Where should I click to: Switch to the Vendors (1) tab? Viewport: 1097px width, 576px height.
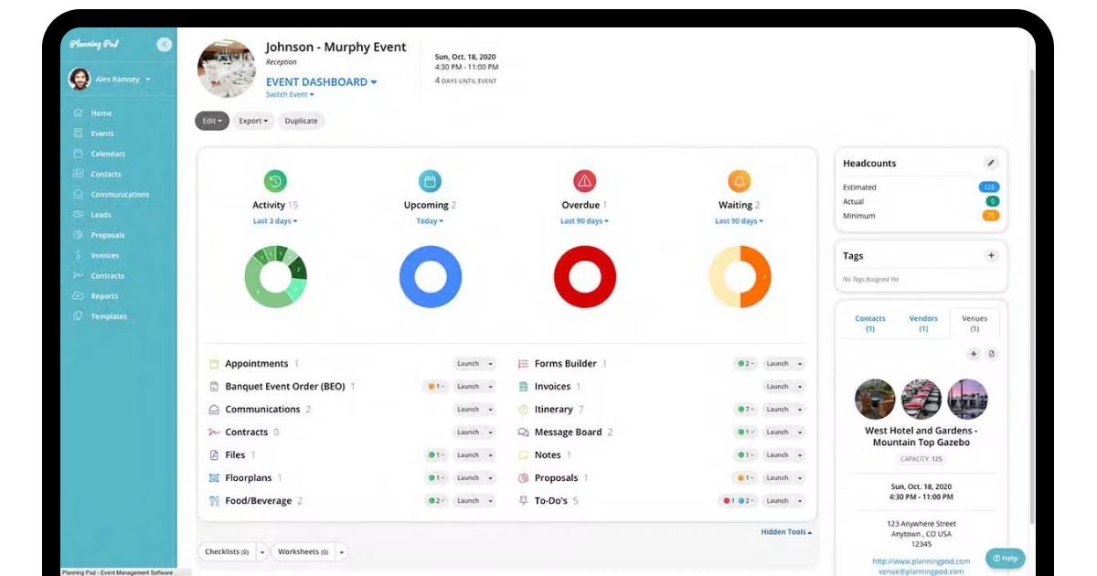tap(923, 324)
